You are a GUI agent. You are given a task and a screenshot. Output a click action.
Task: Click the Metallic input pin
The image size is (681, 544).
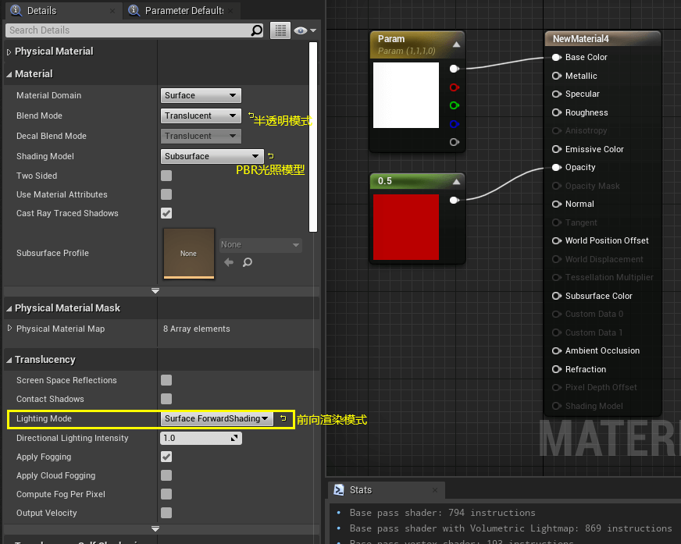(x=556, y=76)
